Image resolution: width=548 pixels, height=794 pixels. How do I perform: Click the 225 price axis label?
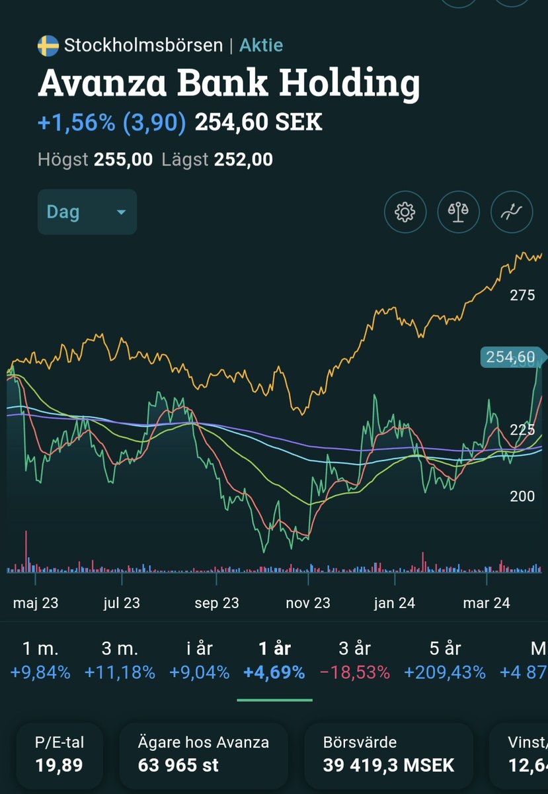coord(522,430)
